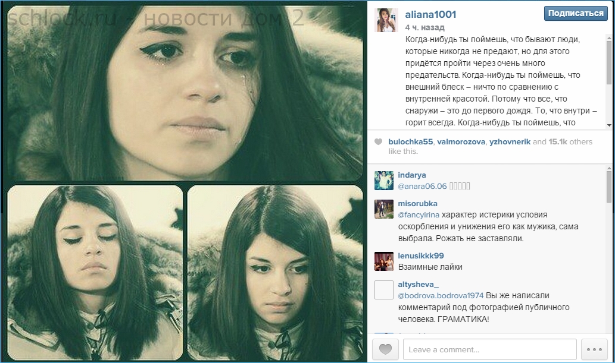The height and width of the screenshot is (363, 615).
Task: Click the @bodrova.bodrova1974 mention
Action: pyautogui.click(x=441, y=295)
